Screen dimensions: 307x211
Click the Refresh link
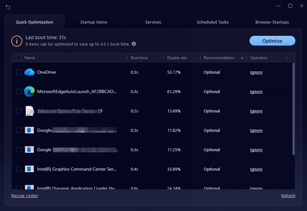point(288,196)
